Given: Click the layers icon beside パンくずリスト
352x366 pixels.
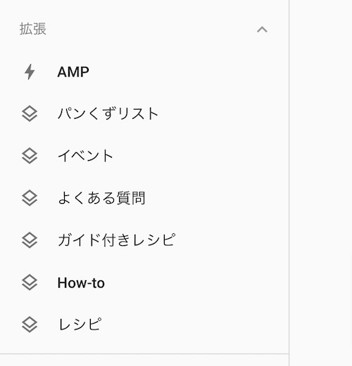Looking at the screenshot, I should click(x=30, y=114).
